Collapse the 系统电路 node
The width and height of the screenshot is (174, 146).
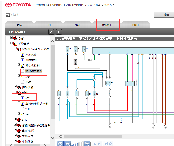pos(11,43)
